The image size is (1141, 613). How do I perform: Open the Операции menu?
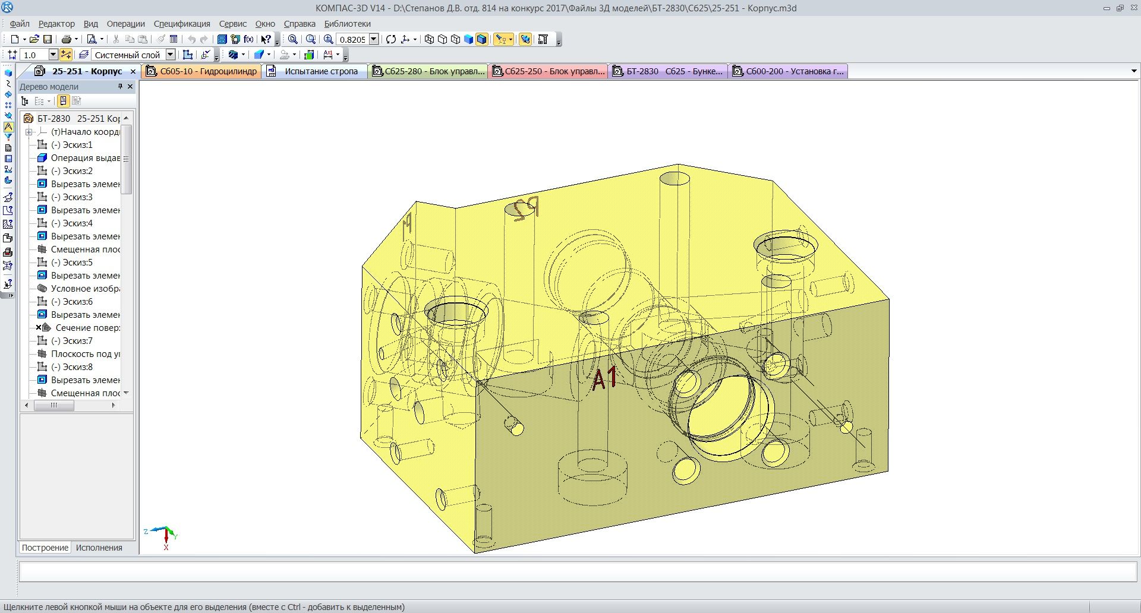125,24
